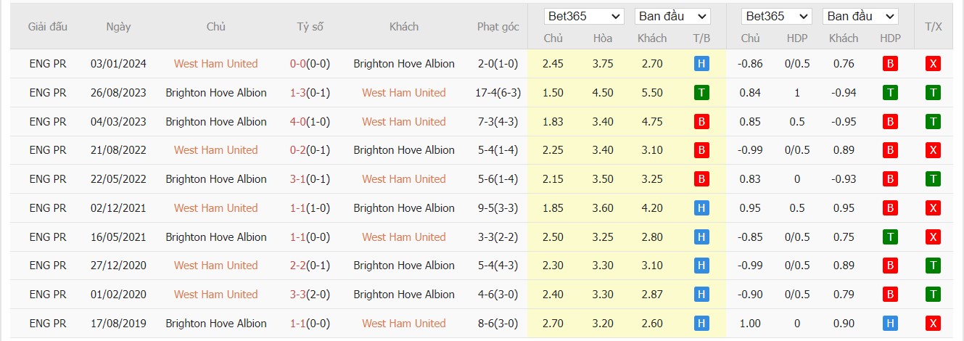Click the green T HDP badge for 16/05/2021 match

pyautogui.click(x=890, y=237)
